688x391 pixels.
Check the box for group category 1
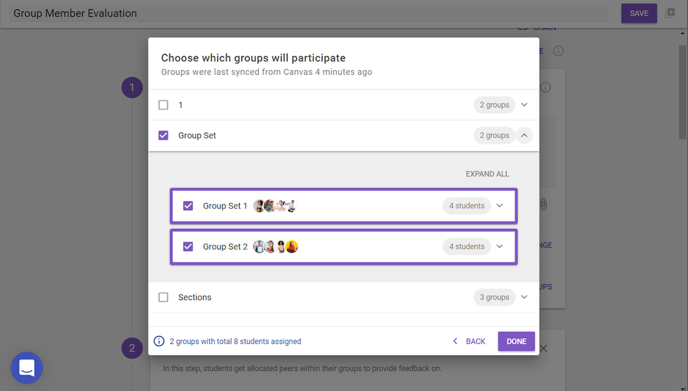point(163,105)
